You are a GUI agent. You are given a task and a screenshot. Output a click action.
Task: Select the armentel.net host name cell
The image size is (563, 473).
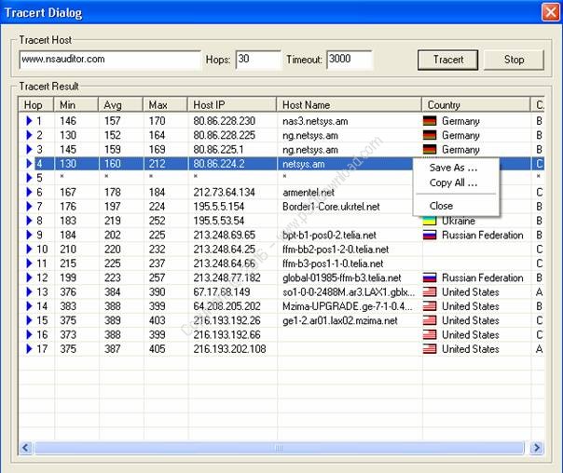click(x=309, y=192)
